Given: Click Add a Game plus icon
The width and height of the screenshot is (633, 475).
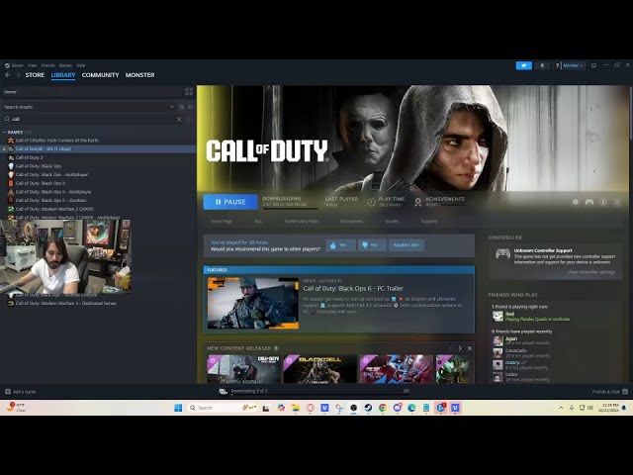Looking at the screenshot, I should pyautogui.click(x=8, y=392).
